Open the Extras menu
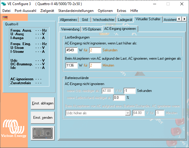This screenshot has height=148, width=189. pos(121,11)
